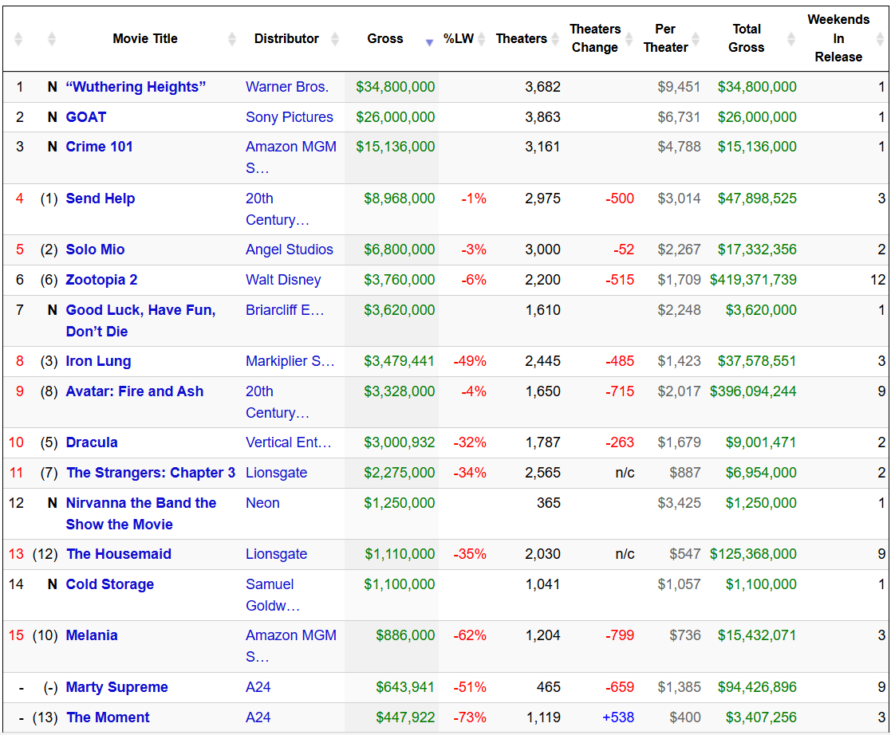Open The Strangers: Chapter 3 link
Viewport: 891px width, 735px height.
[150, 473]
